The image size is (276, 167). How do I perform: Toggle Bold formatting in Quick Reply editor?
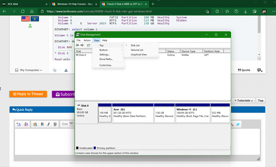tap(42, 124)
